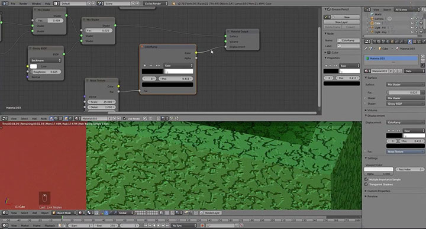Switch to Render properties tab icon
This screenshot has width=426, height=229.
coord(375,41)
